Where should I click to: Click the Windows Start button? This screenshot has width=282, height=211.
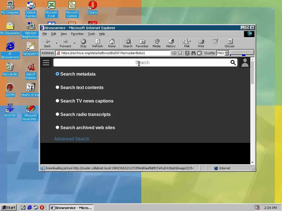pos(9,208)
